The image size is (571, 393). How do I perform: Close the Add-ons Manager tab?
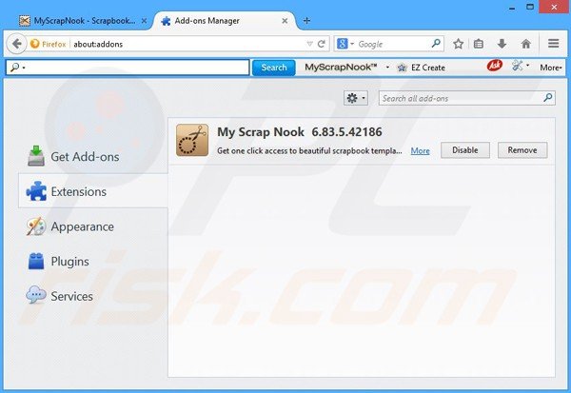coord(285,21)
